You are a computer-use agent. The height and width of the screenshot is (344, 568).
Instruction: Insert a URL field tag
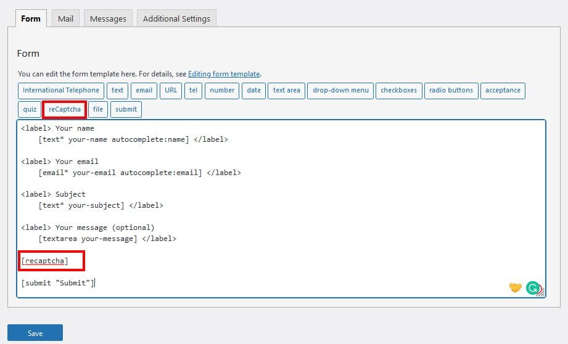point(171,91)
